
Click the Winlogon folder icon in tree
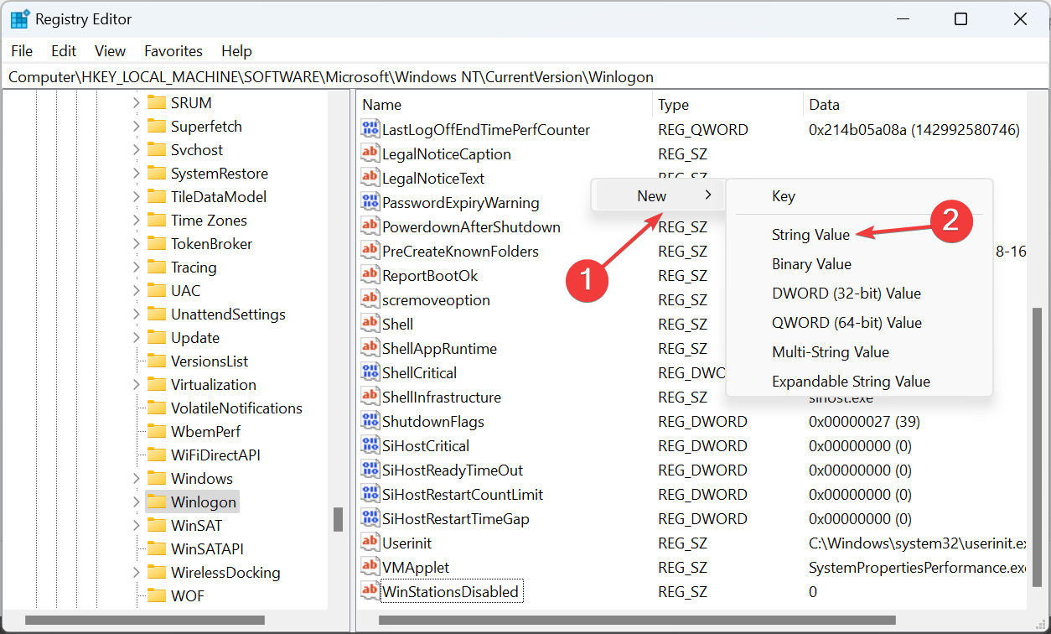pyautogui.click(x=156, y=501)
